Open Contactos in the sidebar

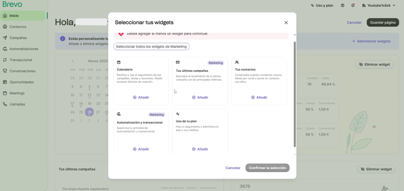tap(18, 27)
